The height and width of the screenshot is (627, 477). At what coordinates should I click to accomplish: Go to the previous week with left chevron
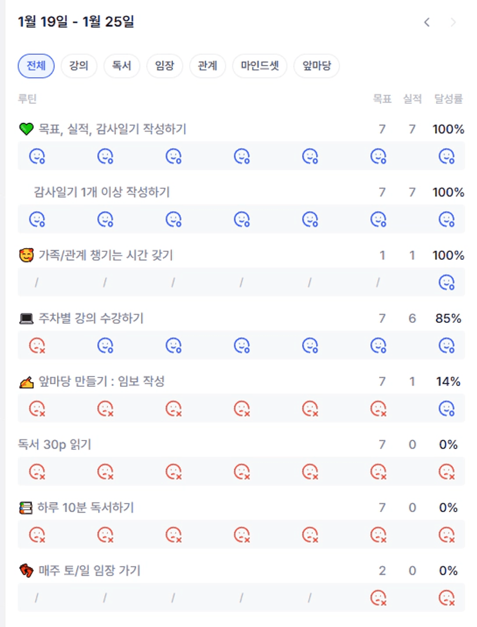tap(427, 23)
